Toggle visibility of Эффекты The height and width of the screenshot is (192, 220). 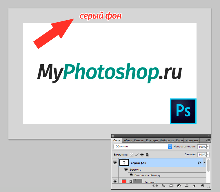(126, 169)
